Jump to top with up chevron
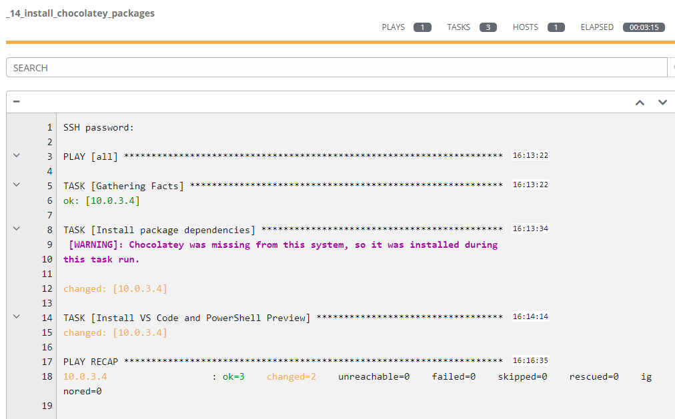Viewport: 675px width, 419px height. [x=640, y=103]
